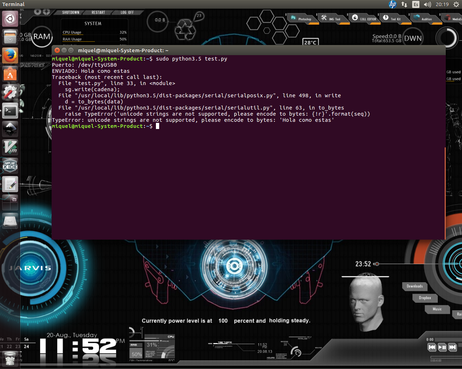Open the gear-and-wrench System Settings launcher icon
462x369 pixels.
tap(10, 92)
